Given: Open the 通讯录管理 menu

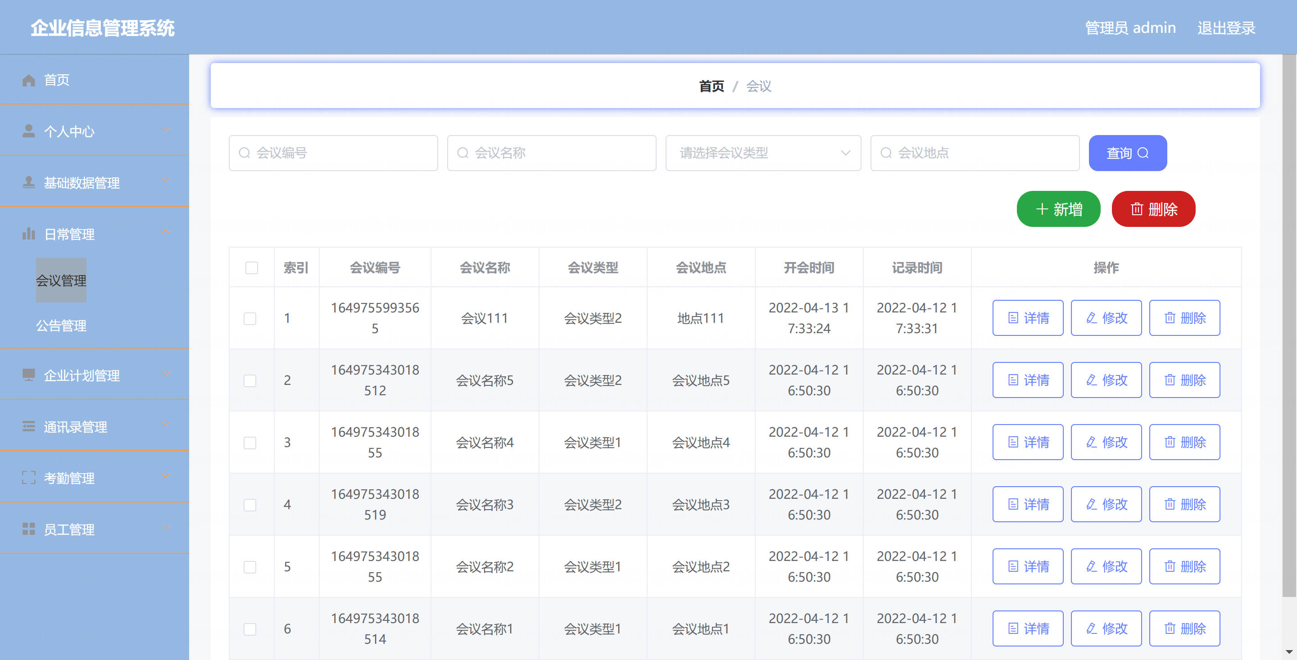Looking at the screenshot, I should click(95, 426).
